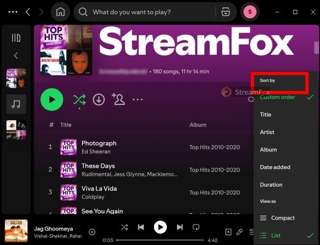Open the Browse icon in search bar
Viewport: 320px width, 245px height.
click(226, 12)
